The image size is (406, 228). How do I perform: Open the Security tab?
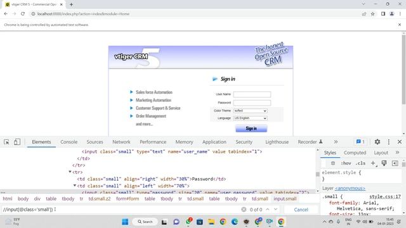(244, 142)
